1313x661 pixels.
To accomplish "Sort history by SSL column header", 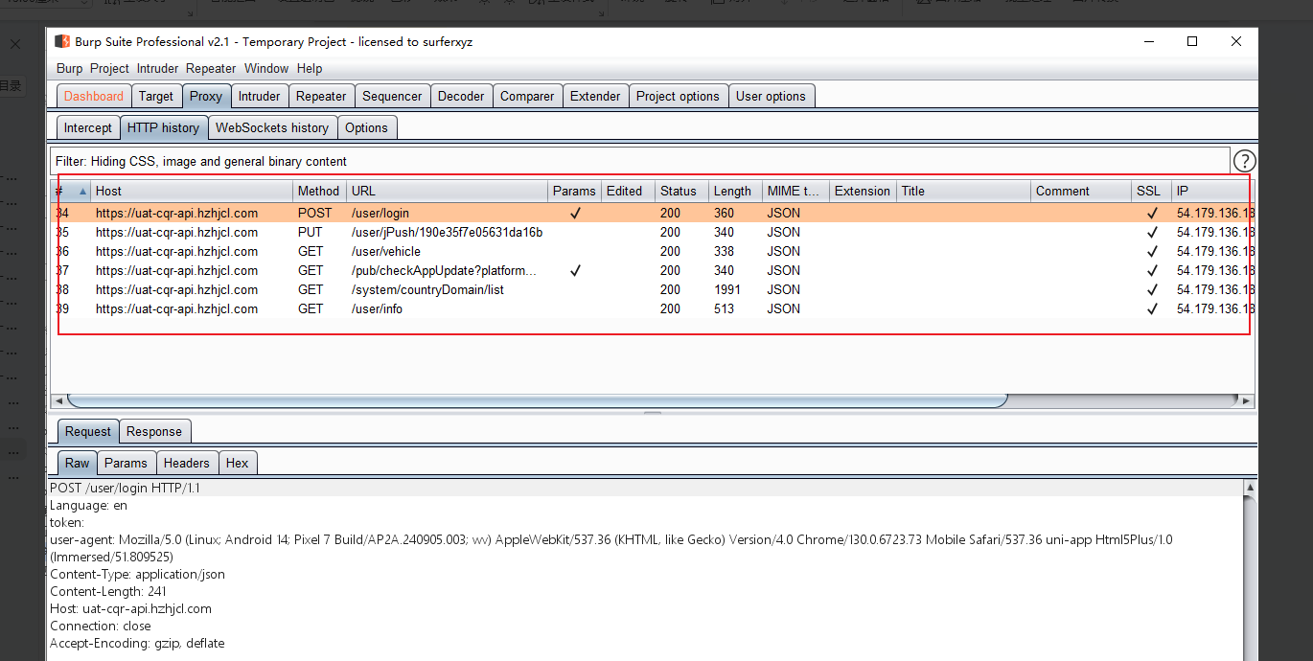I will [x=1151, y=191].
